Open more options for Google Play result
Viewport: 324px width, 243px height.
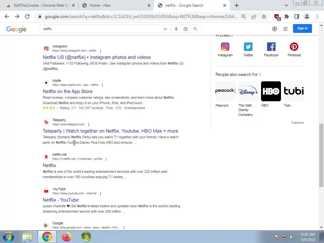pyautogui.click(x=124, y=228)
